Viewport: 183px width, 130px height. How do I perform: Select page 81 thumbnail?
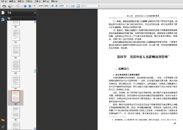(16, 35)
